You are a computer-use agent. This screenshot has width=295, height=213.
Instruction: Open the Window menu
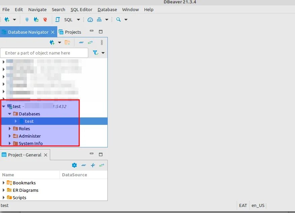pyautogui.click(x=130, y=9)
